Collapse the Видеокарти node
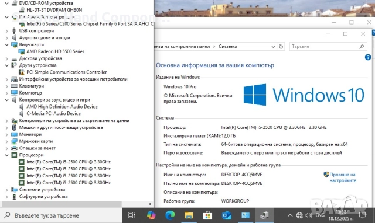This screenshot has height=223, width=375. pos(6,44)
